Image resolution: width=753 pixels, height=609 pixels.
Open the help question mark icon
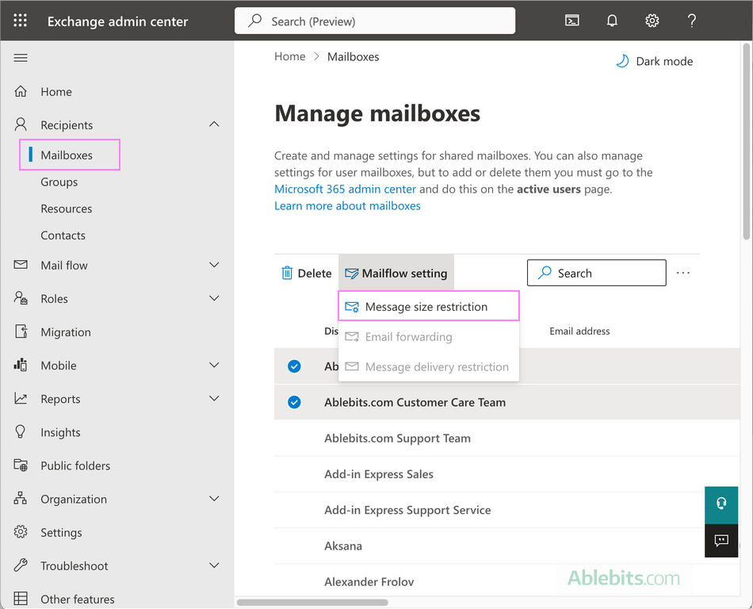[x=691, y=21]
